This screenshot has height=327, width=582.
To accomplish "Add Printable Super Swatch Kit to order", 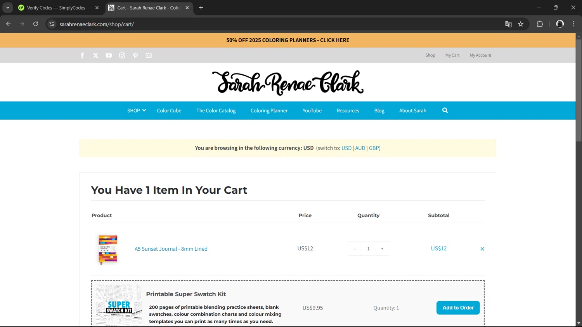I will 458,308.
